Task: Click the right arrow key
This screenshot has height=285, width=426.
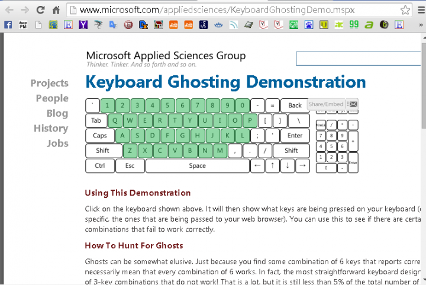Action: coord(303,166)
